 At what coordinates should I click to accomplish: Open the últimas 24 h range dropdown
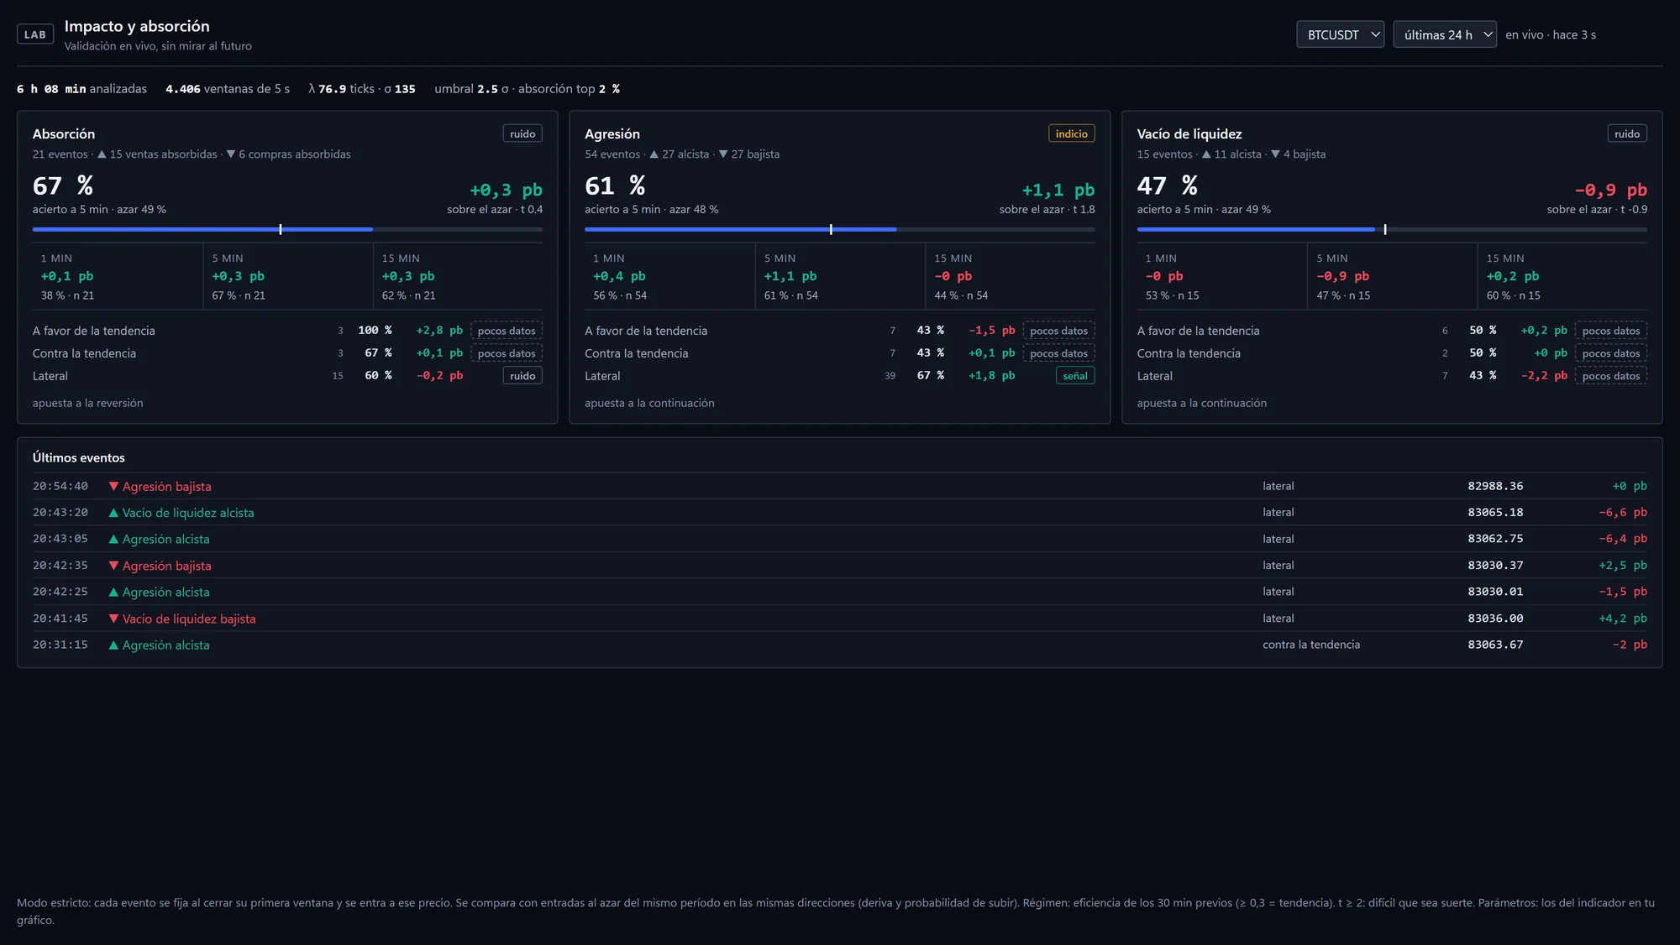[1445, 34]
